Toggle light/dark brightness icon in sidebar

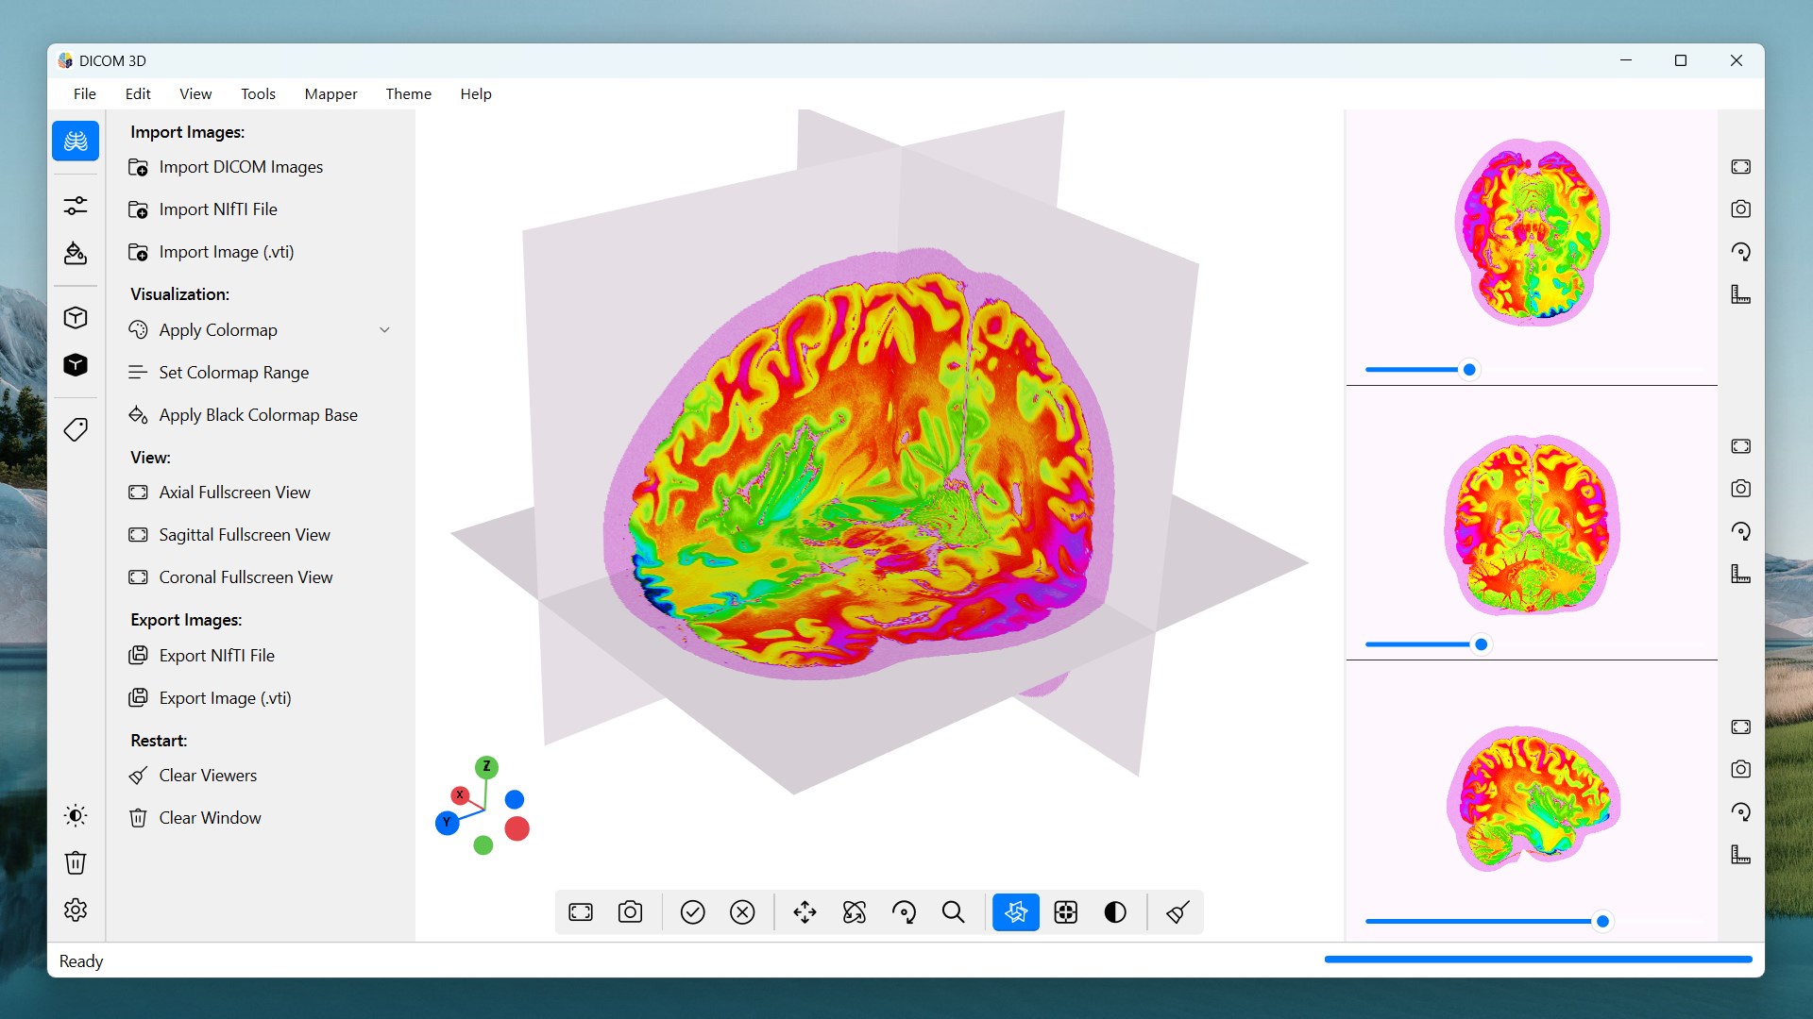pyautogui.click(x=76, y=815)
